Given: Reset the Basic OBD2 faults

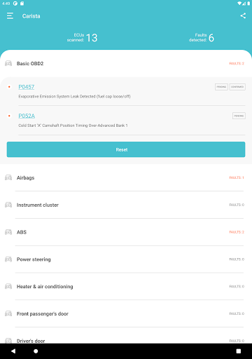Looking at the screenshot, I should 126,149.
